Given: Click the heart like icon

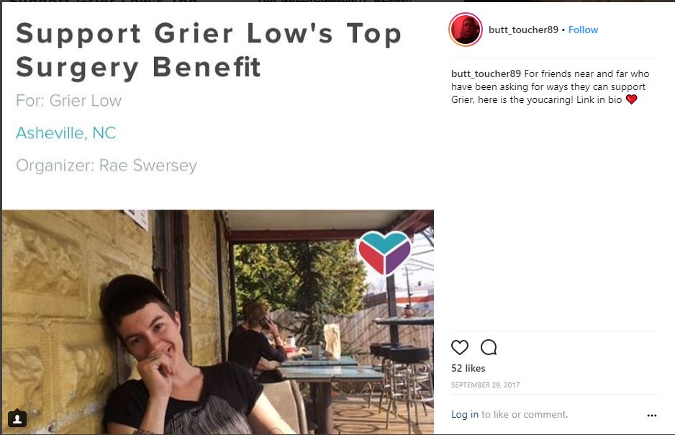Looking at the screenshot, I should point(459,347).
